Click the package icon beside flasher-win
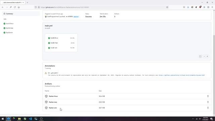Viewport: 215px width, 121px height. click(46, 108)
